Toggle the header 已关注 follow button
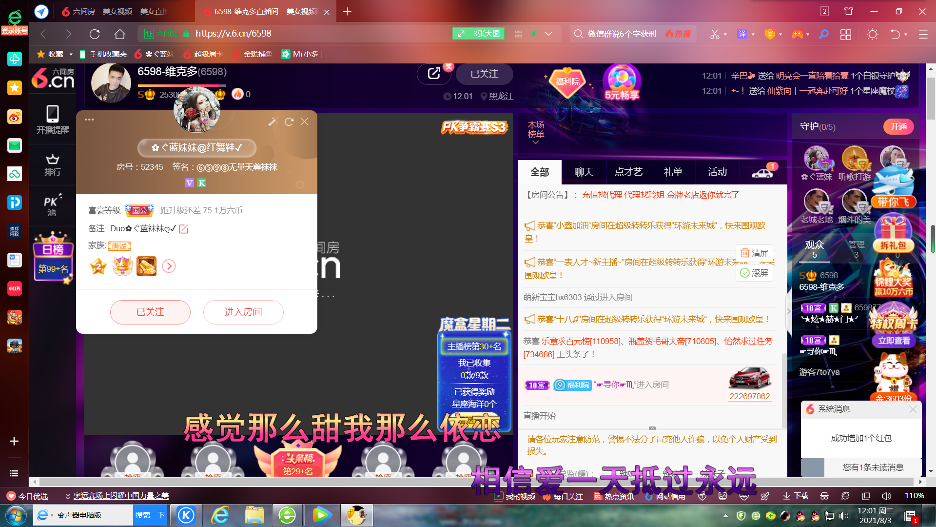 (484, 74)
